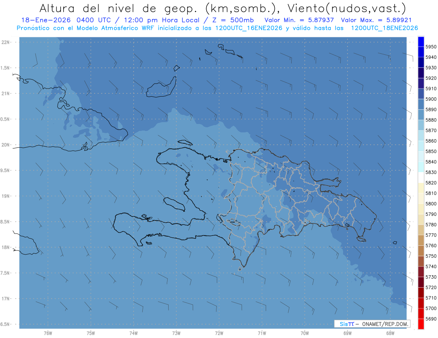
Task: Click the '5920' legend value
Action: tap(431, 78)
